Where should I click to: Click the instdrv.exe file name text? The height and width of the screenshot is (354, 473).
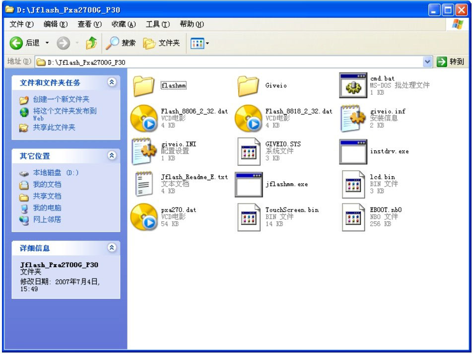pyautogui.click(x=390, y=151)
